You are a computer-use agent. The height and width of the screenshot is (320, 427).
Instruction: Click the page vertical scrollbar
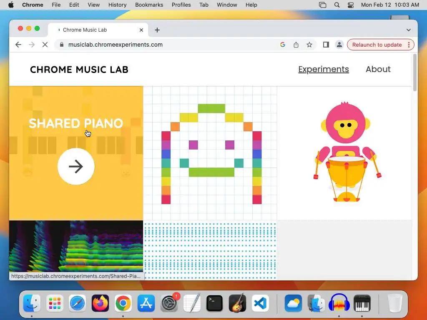415,72
